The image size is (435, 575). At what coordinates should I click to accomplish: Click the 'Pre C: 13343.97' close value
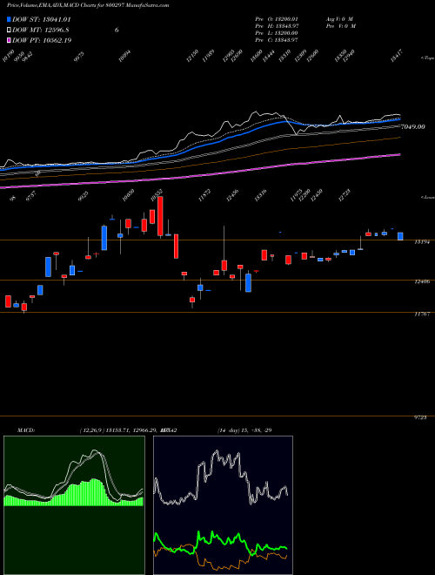[x=276, y=40]
